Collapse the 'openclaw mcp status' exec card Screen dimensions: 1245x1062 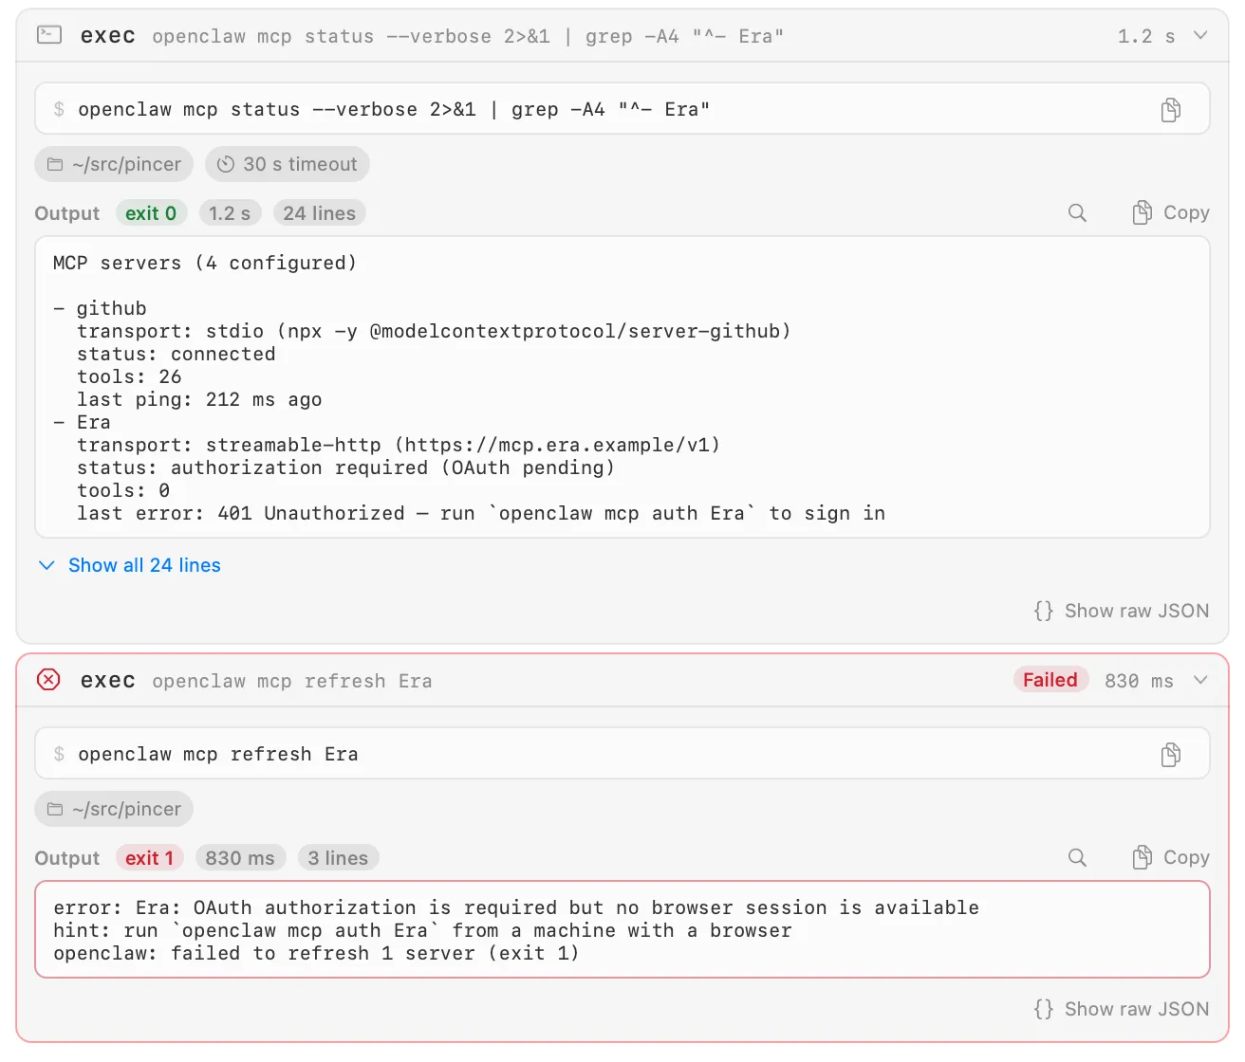pyautogui.click(x=1200, y=36)
